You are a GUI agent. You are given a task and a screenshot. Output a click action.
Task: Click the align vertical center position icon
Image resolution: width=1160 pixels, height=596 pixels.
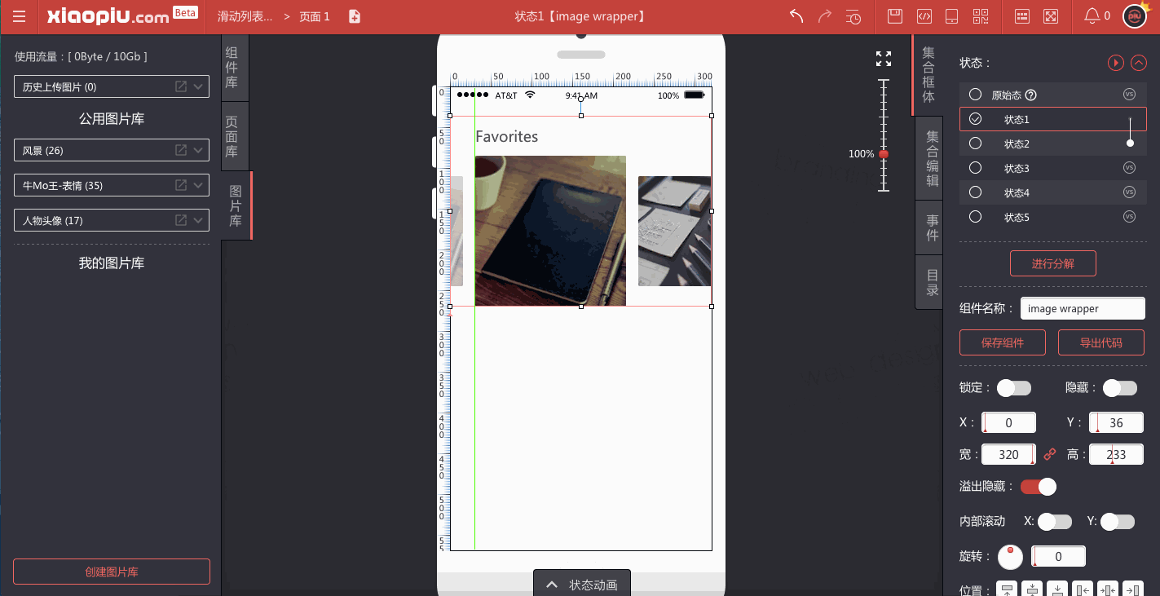pyautogui.click(x=1032, y=590)
